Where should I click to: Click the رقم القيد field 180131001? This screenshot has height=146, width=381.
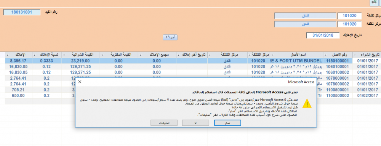(22, 12)
